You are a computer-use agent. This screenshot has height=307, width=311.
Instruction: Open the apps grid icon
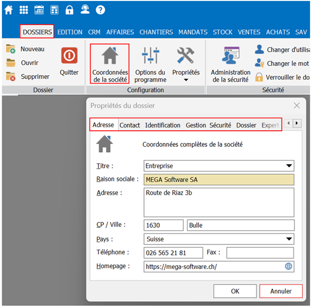(x=24, y=10)
